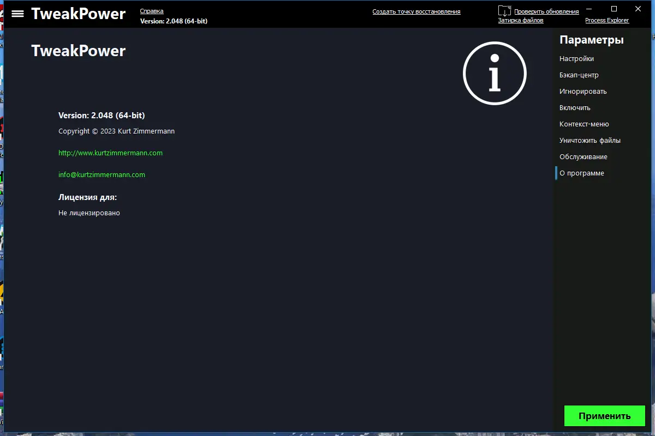The height and width of the screenshot is (436, 655).
Task: Click the update folder icon
Action: coord(504,10)
